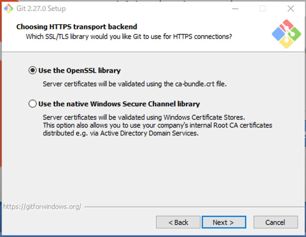The image size is (306, 237).
Task: Click the ca-bundle.crt description line
Action: (135, 84)
